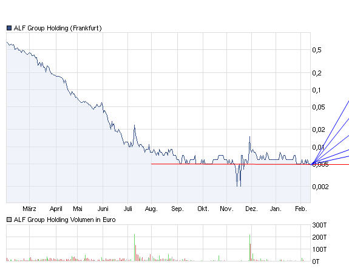Click the 200T volume axis label
The image size is (349, 270).
click(319, 237)
